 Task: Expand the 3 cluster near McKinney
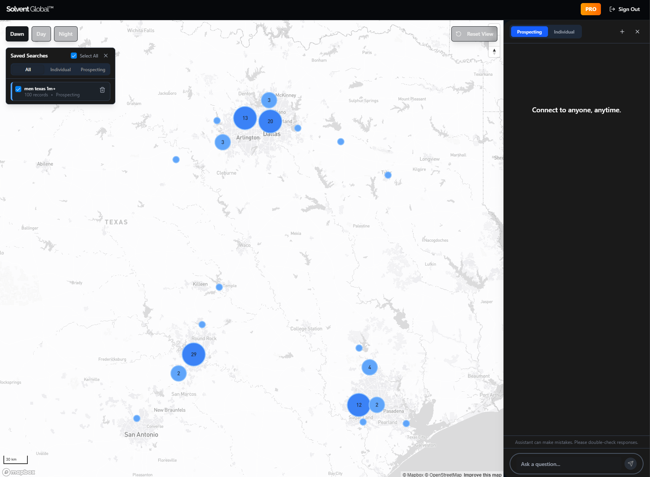[x=269, y=100]
